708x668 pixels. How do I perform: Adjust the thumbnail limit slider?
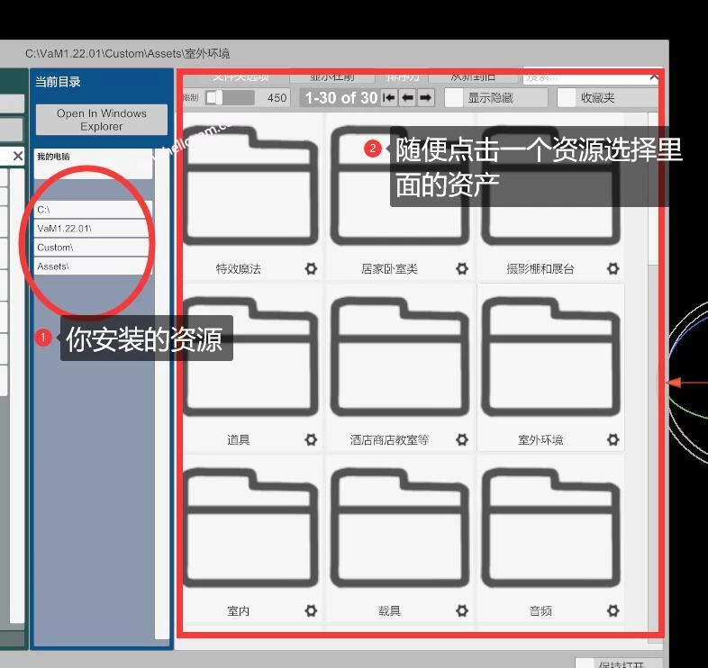pyautogui.click(x=216, y=98)
